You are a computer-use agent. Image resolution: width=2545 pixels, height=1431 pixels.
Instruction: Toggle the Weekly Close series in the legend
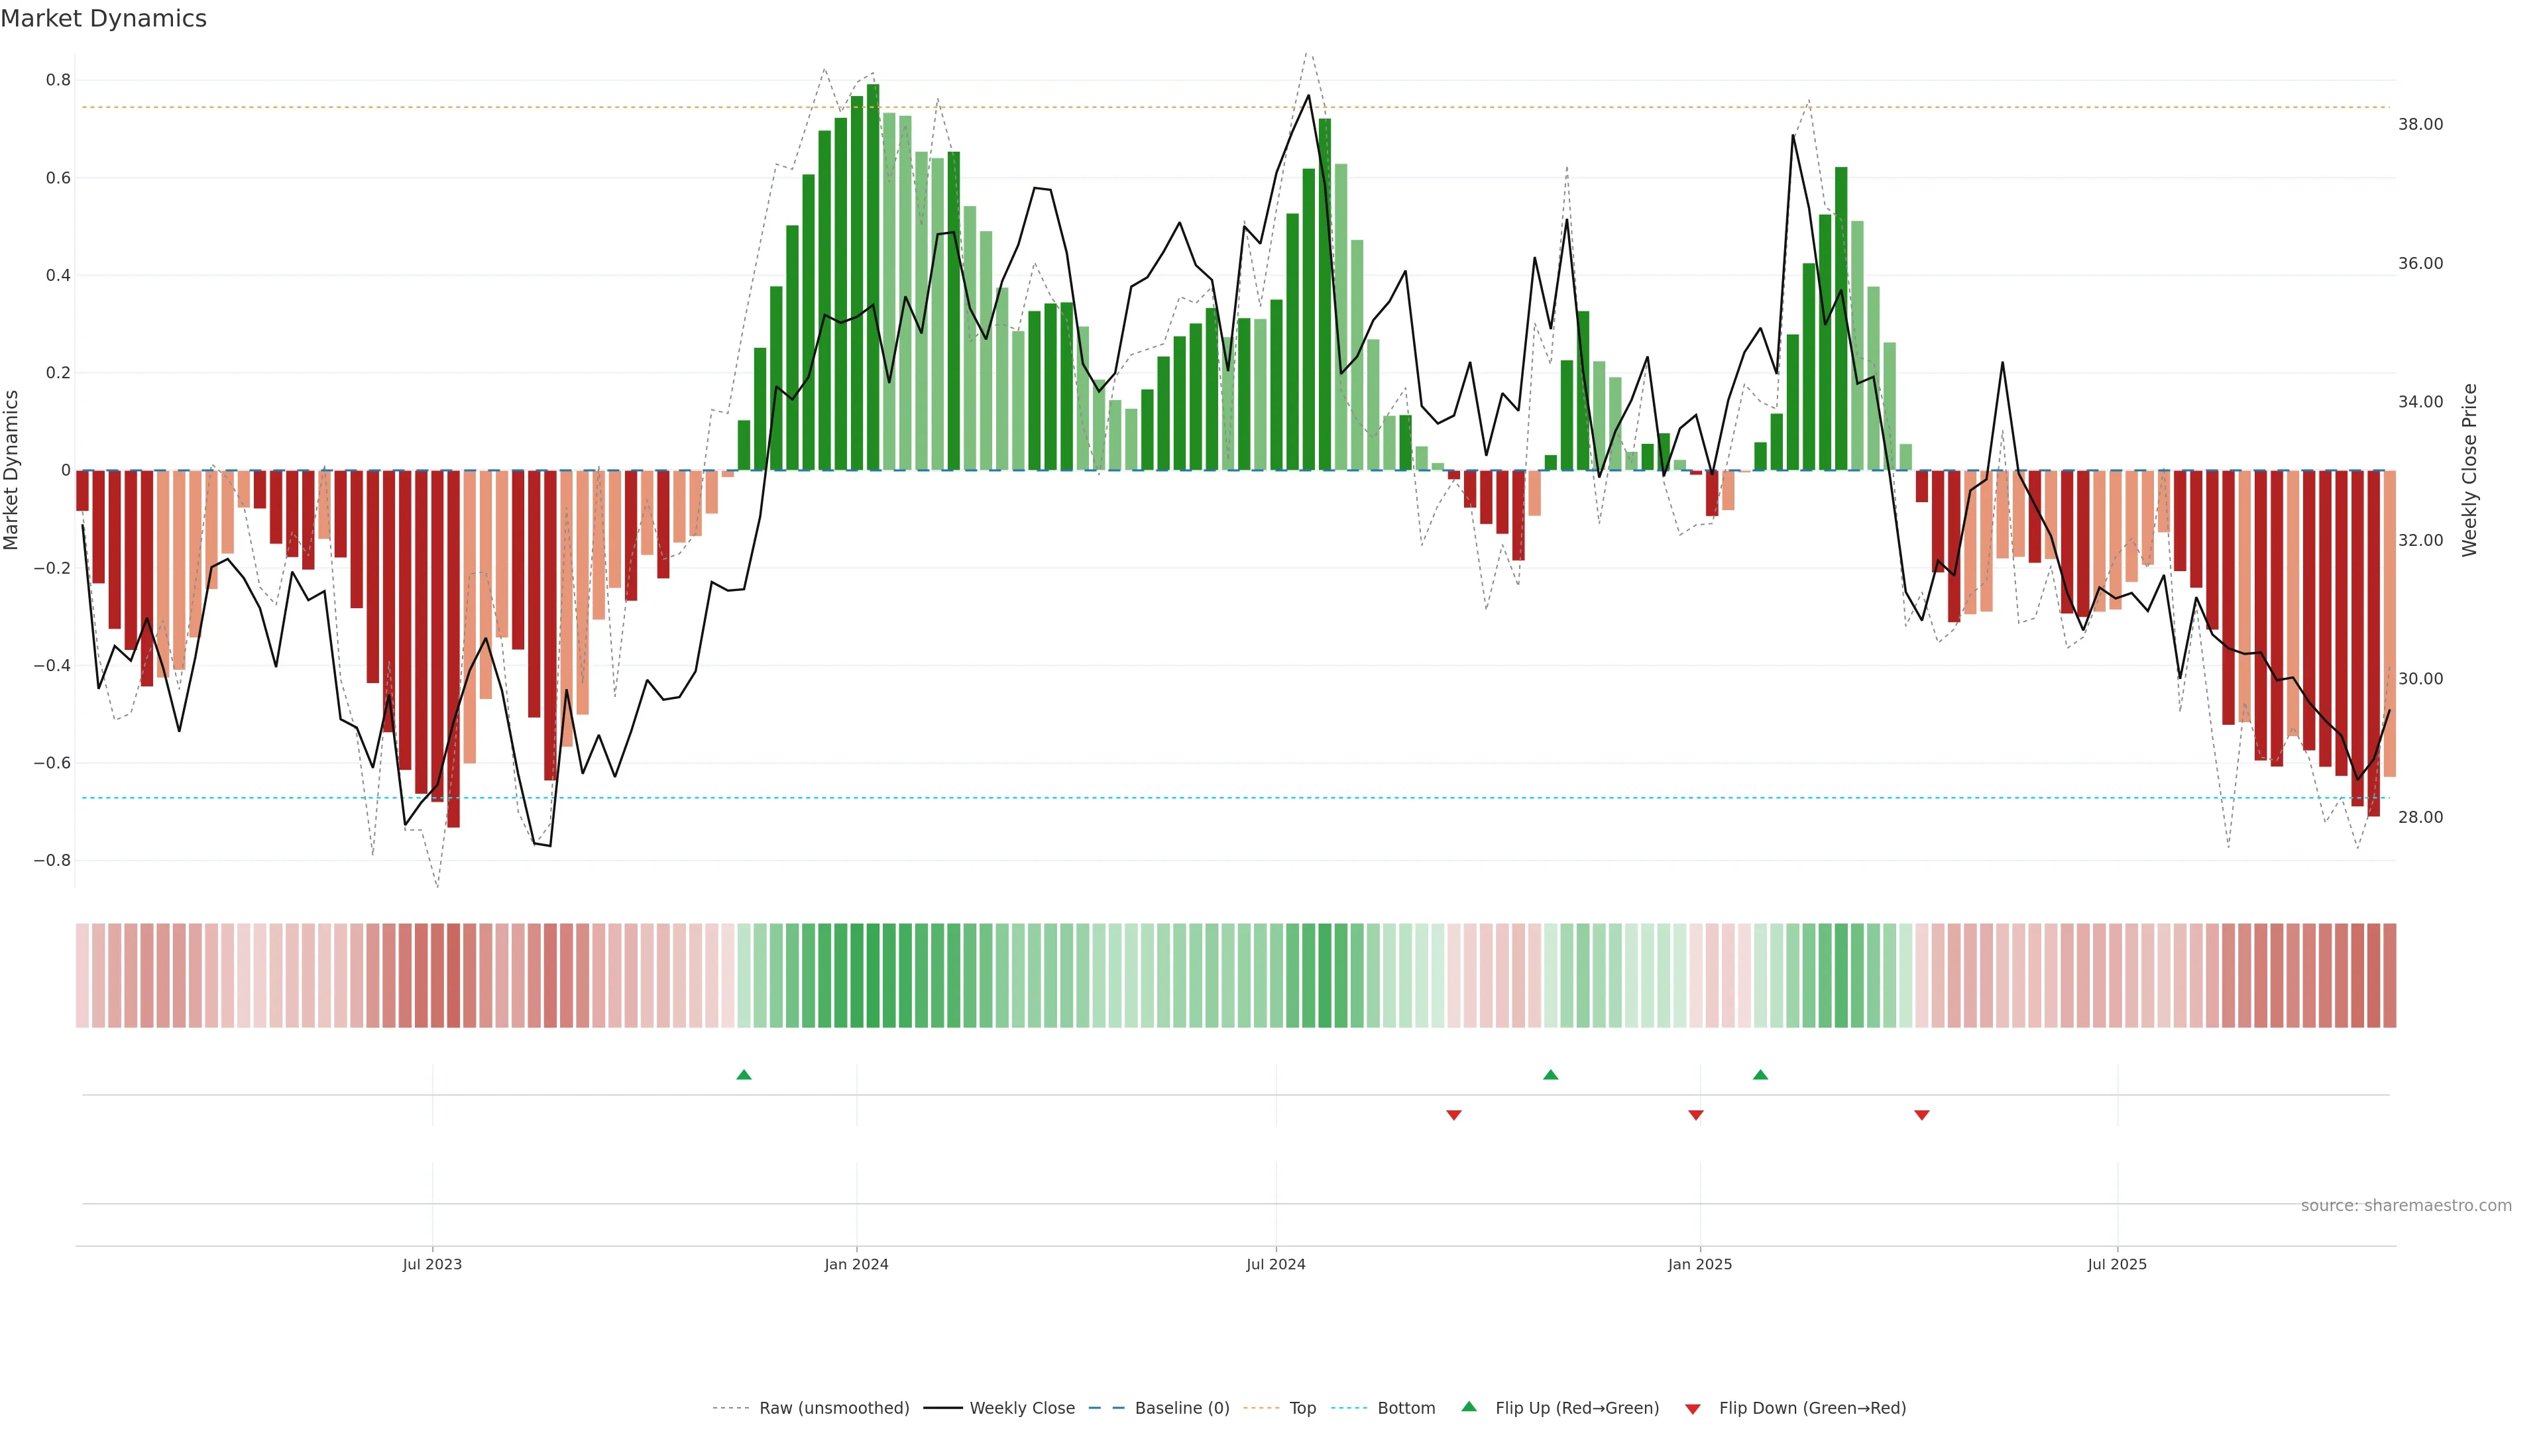(x=1021, y=1408)
